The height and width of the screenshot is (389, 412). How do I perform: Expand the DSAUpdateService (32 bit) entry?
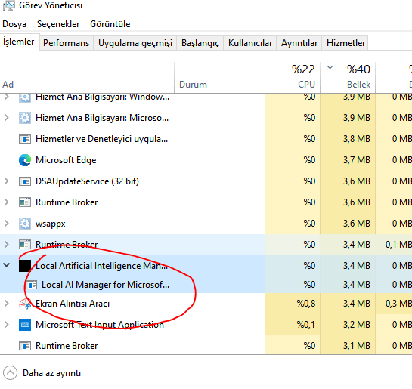pos(7,181)
